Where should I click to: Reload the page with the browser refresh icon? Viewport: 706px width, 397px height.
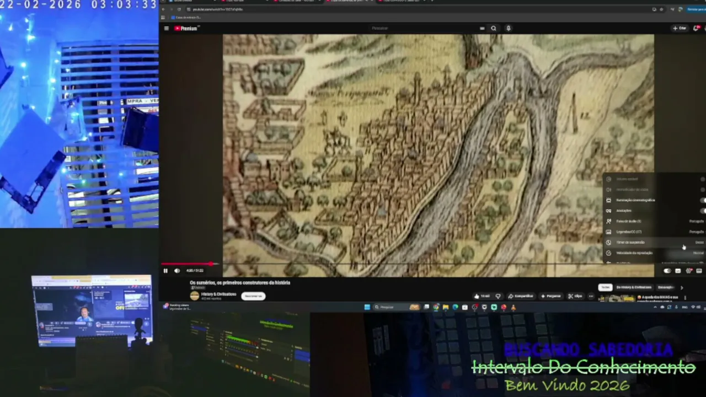point(178,9)
